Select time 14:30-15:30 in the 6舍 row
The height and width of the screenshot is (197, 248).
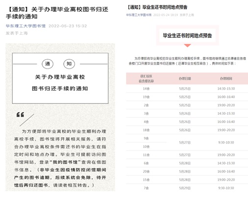[x=226, y=163]
